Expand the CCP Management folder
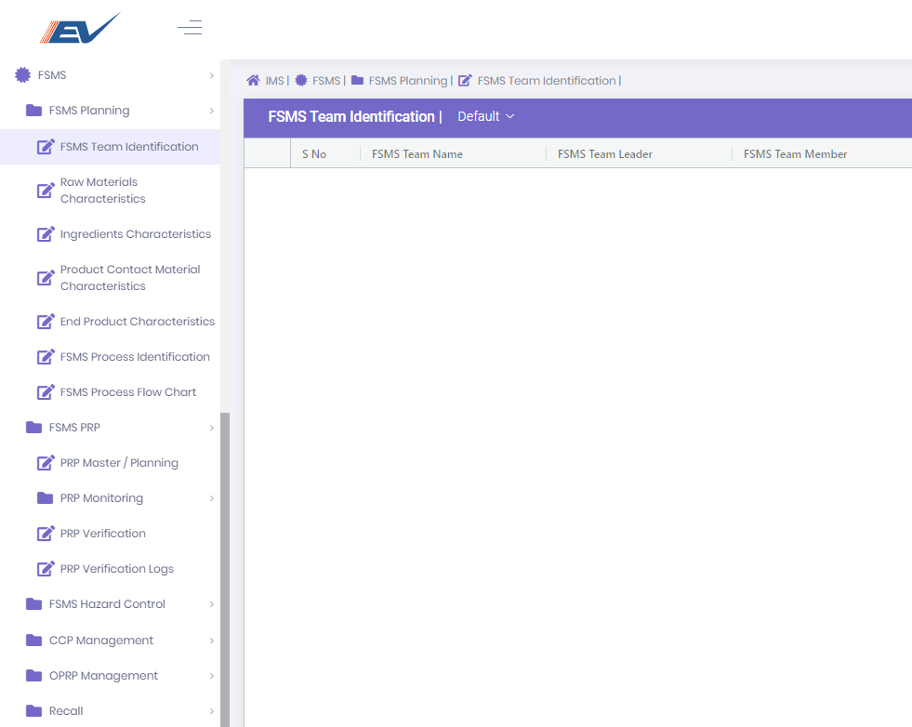This screenshot has width=912, height=727. tap(211, 641)
